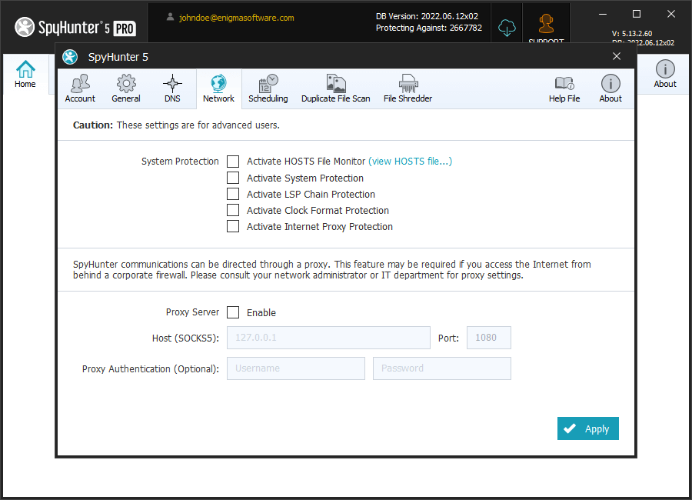Screen dimensions: 692x500
Task: Go to the Home tab
Action: [25, 74]
